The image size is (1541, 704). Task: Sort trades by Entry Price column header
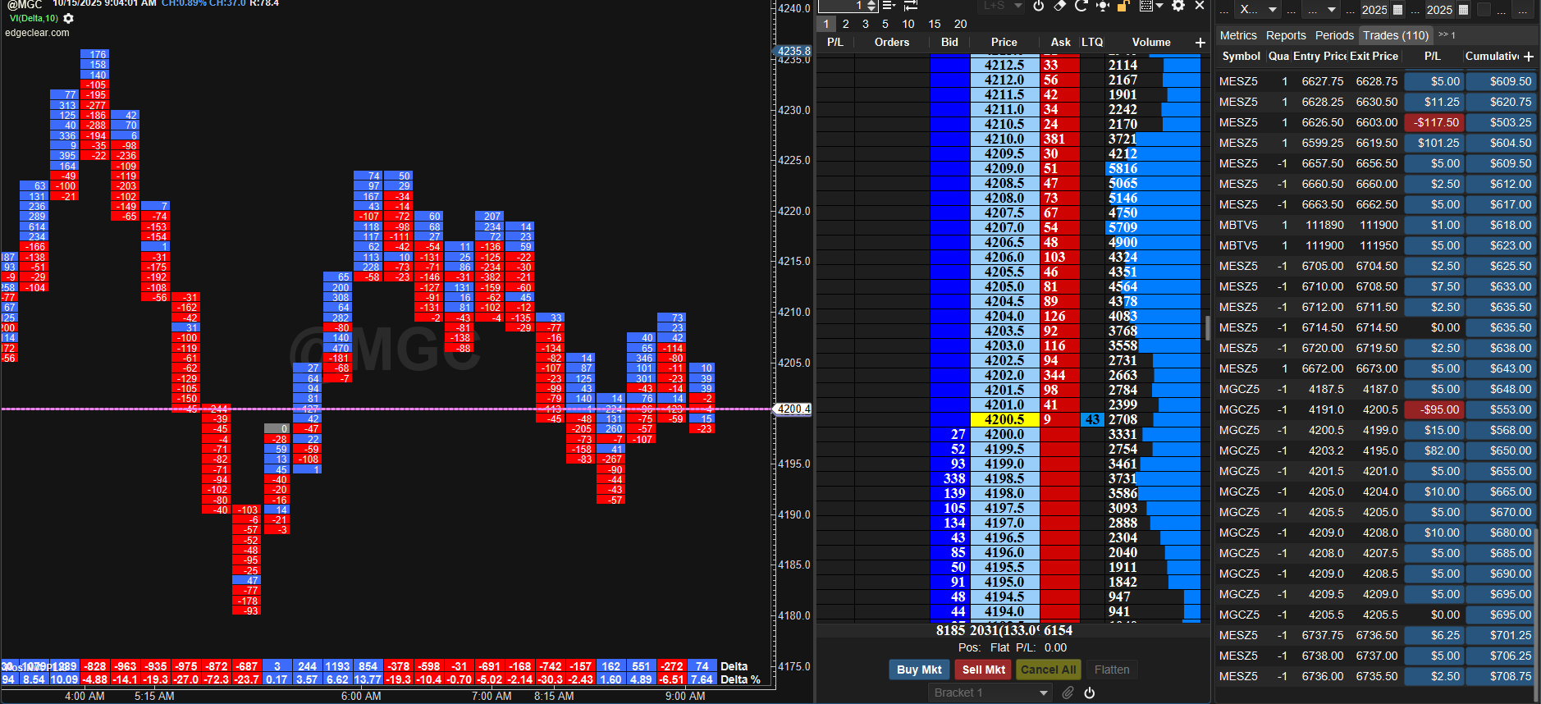(1319, 57)
